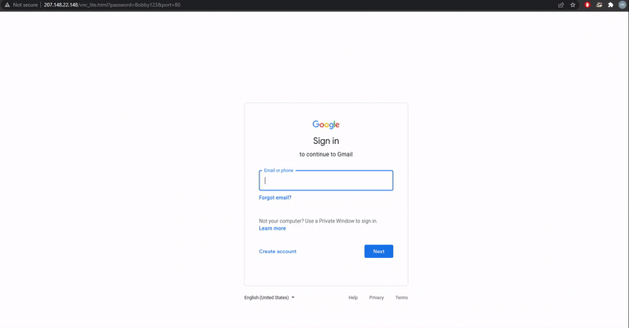Click the 'Not your computer?' guest mode text
629x328 pixels.
tap(318, 221)
